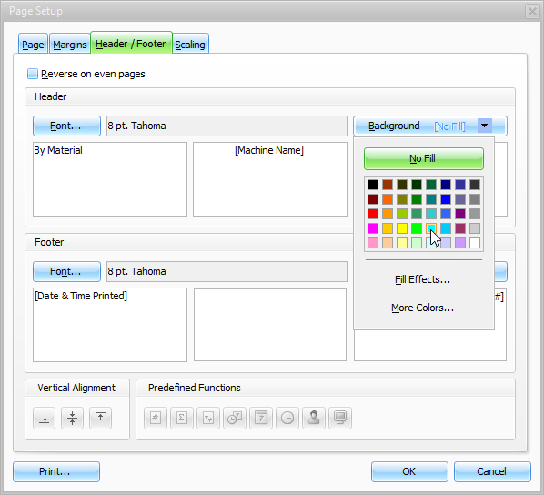Switch to the Margins tab

[70, 44]
